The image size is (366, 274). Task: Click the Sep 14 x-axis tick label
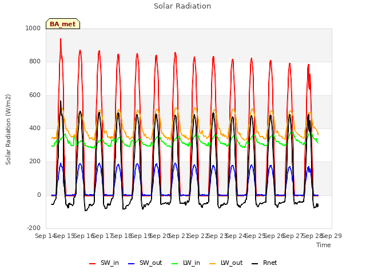tap(46, 236)
